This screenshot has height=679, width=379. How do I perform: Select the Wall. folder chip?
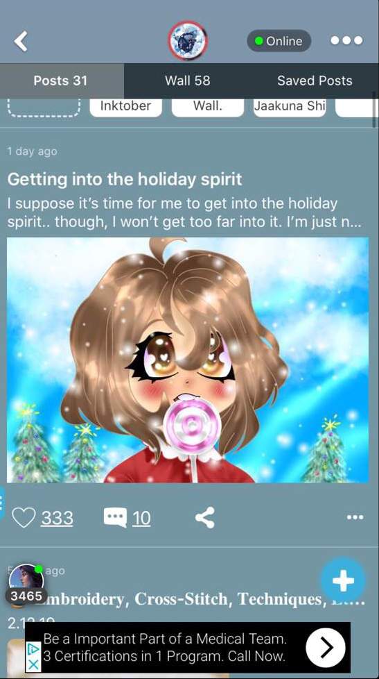point(208,107)
